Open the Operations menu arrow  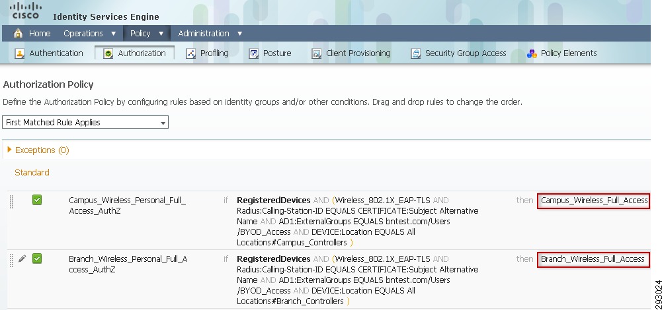click(114, 34)
